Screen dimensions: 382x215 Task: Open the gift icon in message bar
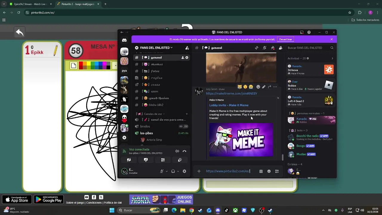click(x=261, y=171)
